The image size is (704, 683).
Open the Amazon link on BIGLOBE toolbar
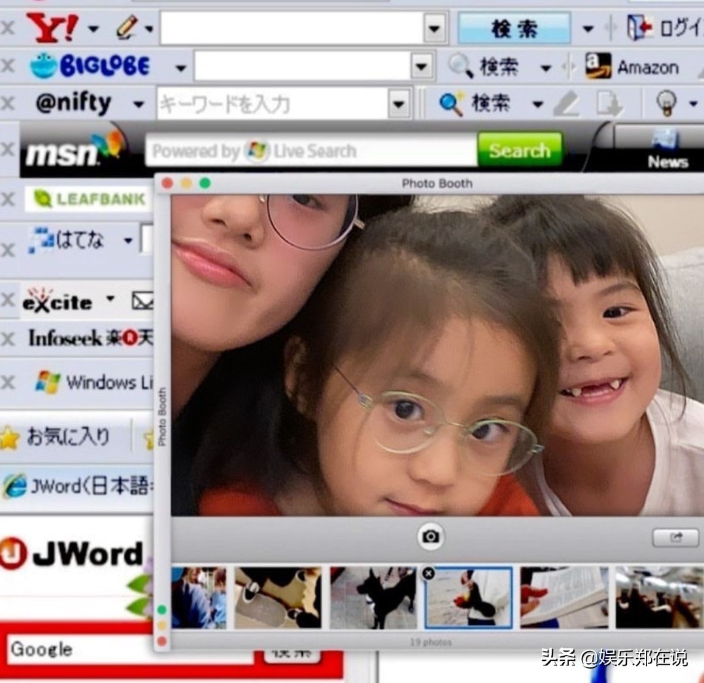click(632, 67)
